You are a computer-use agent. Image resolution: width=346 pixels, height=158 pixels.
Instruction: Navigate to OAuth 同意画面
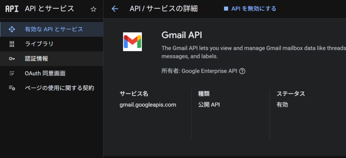45,73
